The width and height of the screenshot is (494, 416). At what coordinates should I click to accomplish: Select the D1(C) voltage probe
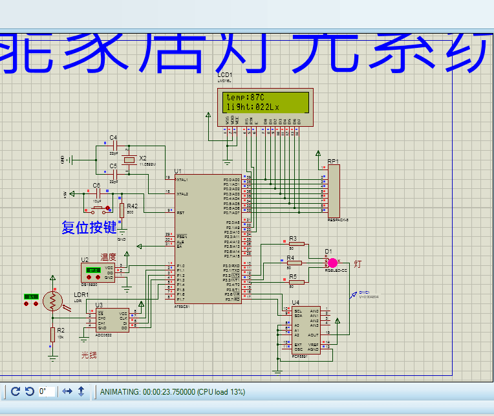354,295
